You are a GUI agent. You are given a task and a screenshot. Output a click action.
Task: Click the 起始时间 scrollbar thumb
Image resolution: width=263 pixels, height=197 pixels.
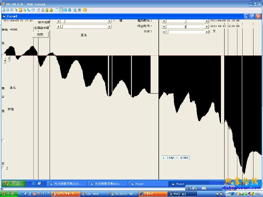click(x=185, y=21)
